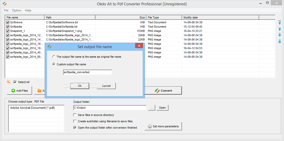
Task: Sort by File Type column header
Action: pos(164,17)
